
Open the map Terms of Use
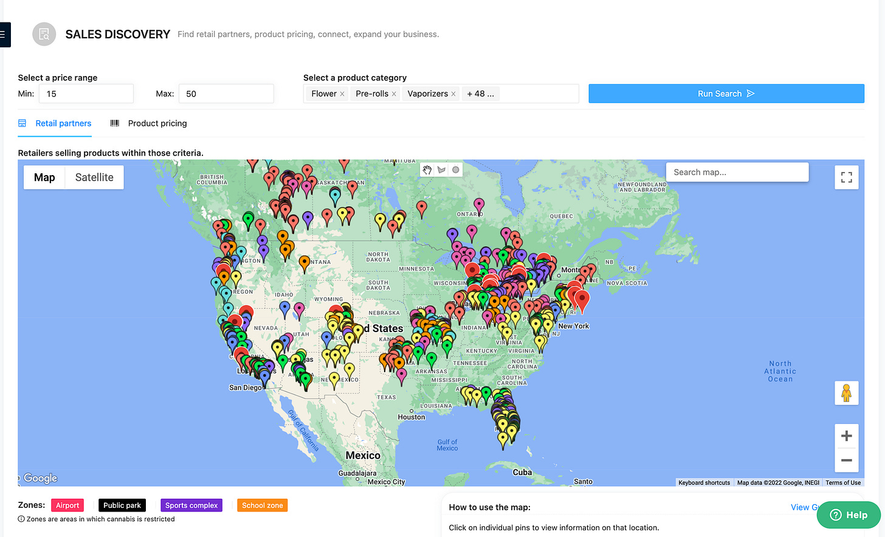point(843,483)
